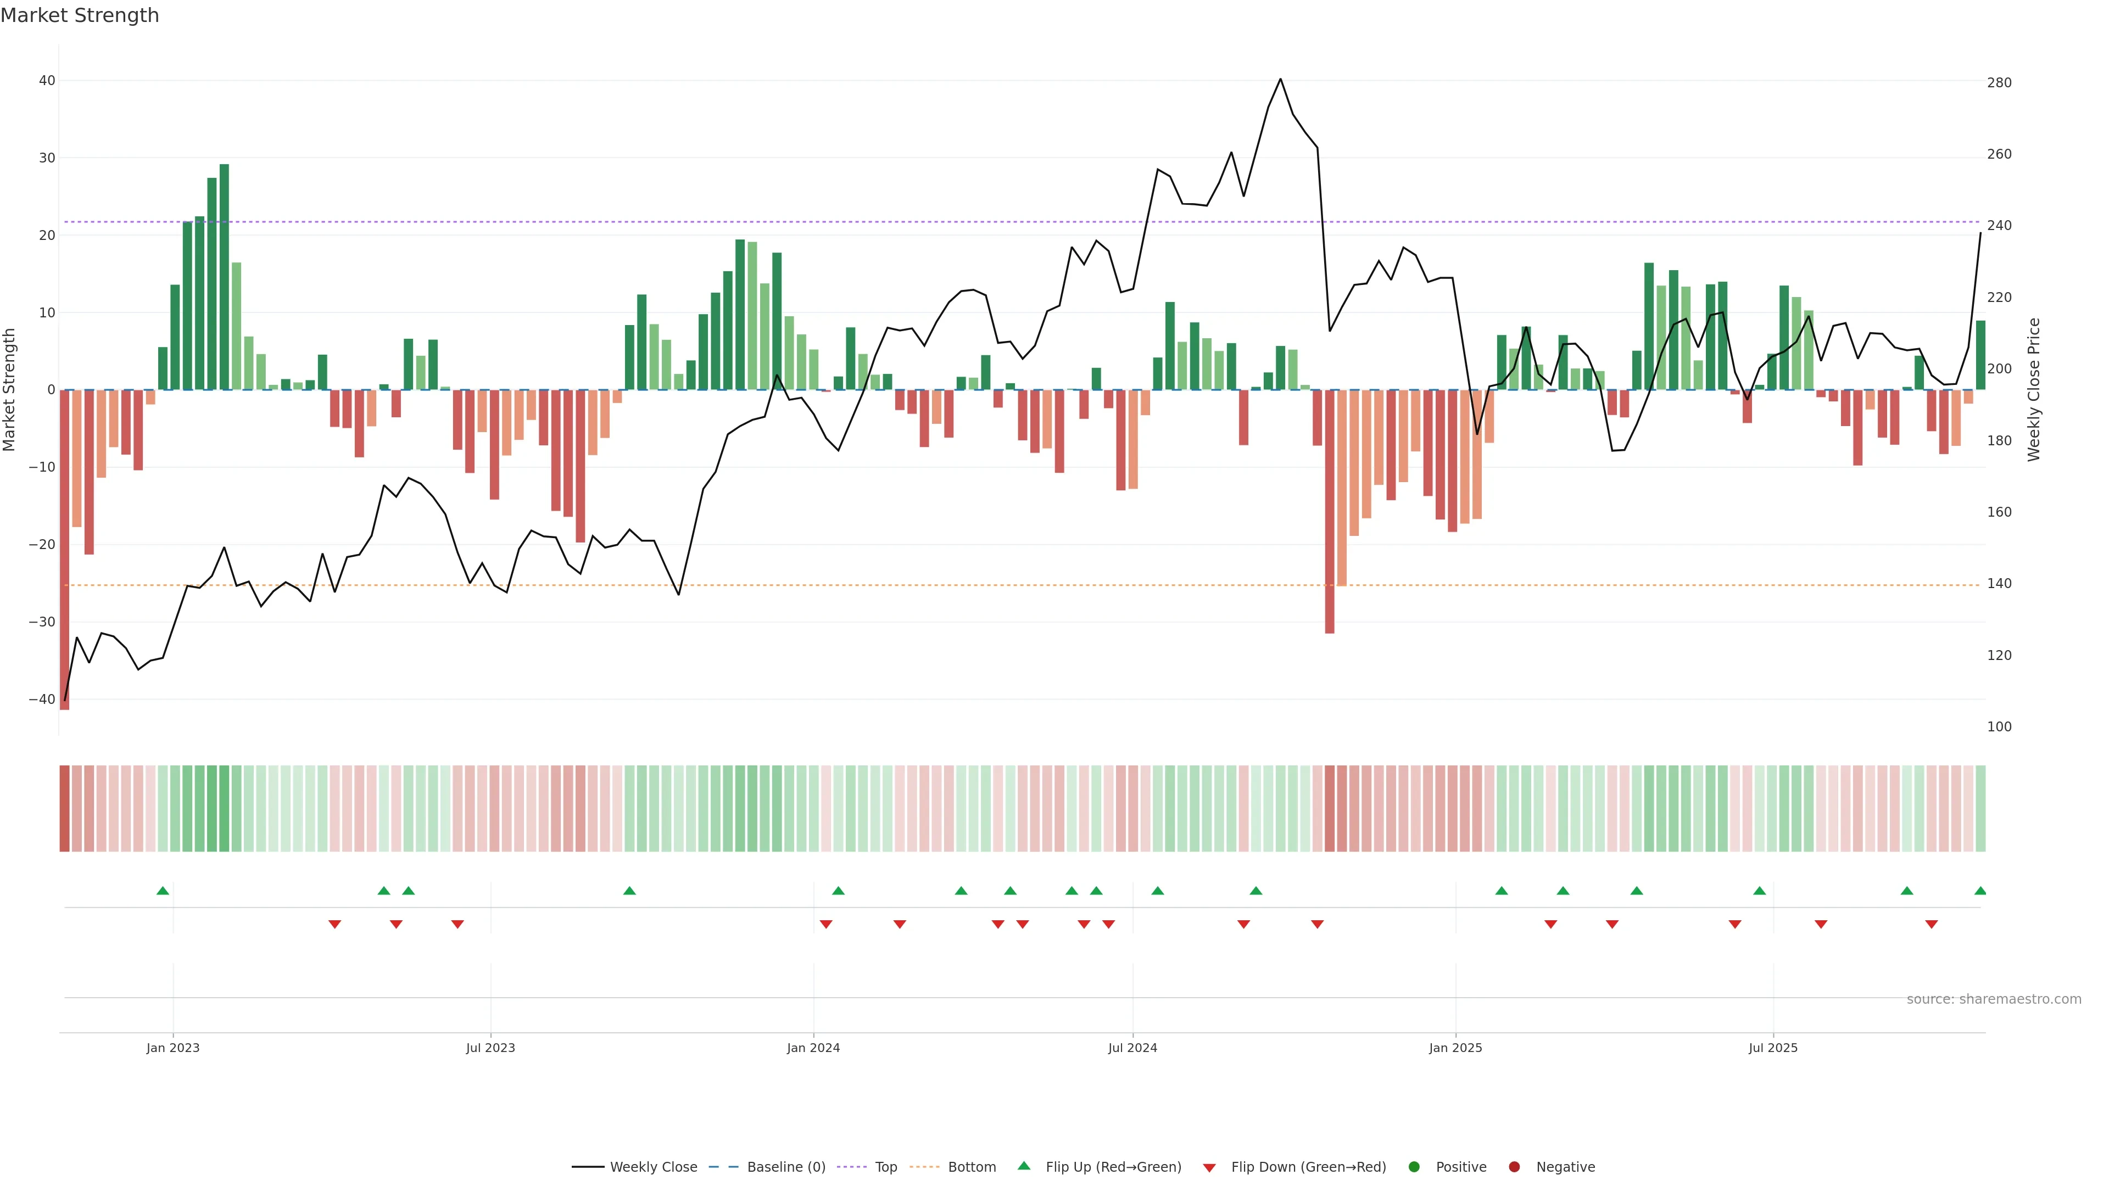The height and width of the screenshot is (1186, 2109).
Task: Click the peak of the Weekly Close line
Action: pos(1280,80)
